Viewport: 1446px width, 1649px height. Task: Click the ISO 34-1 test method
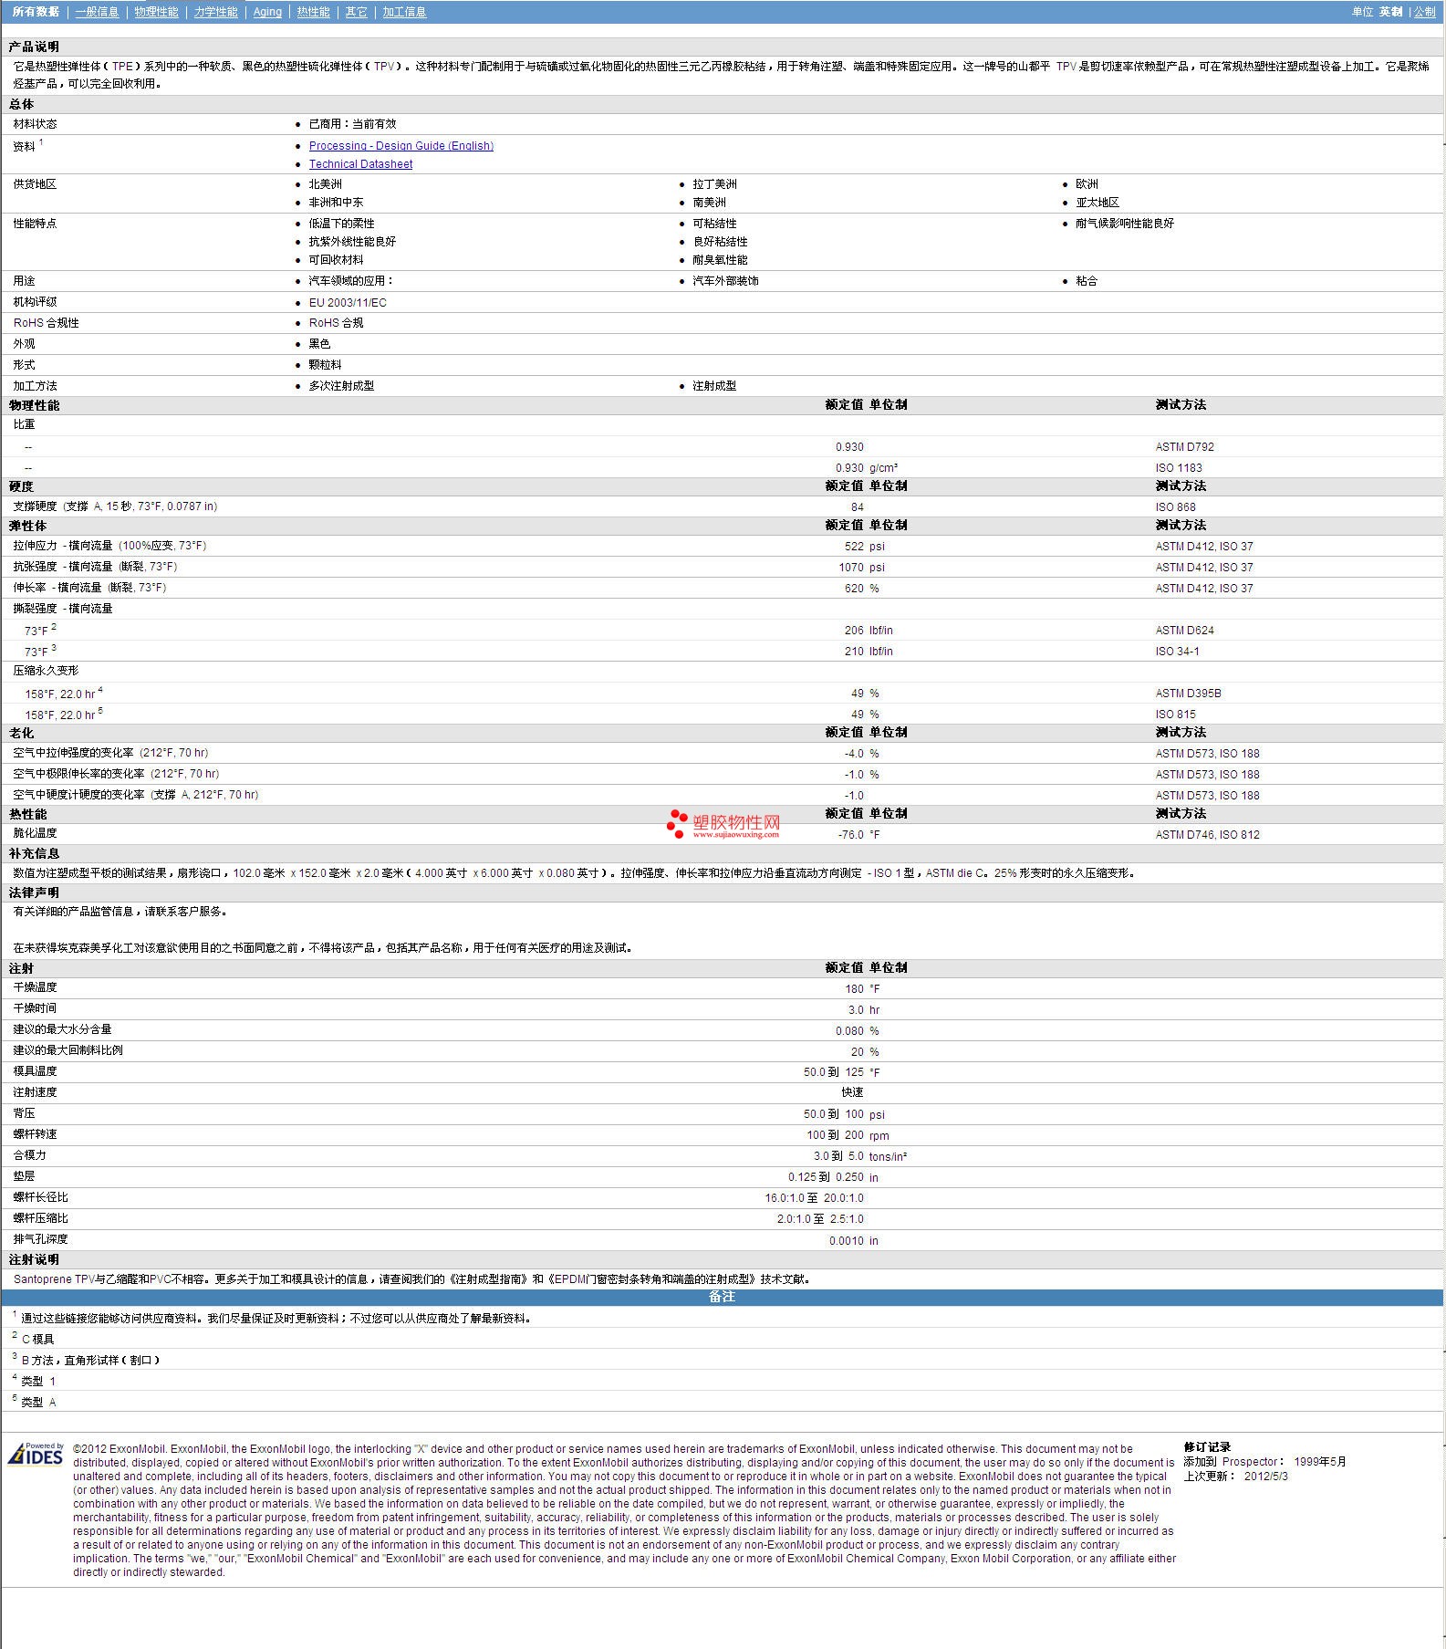click(x=1177, y=652)
